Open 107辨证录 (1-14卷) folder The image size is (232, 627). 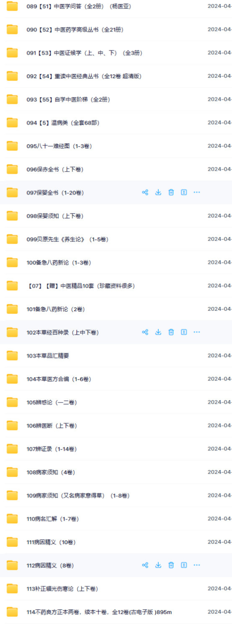52,449
